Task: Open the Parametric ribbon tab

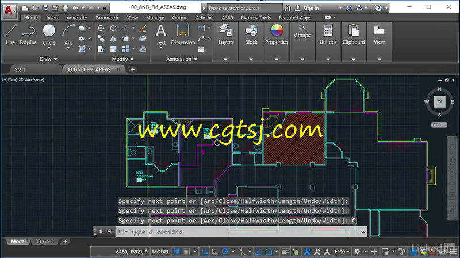Action: (107, 18)
